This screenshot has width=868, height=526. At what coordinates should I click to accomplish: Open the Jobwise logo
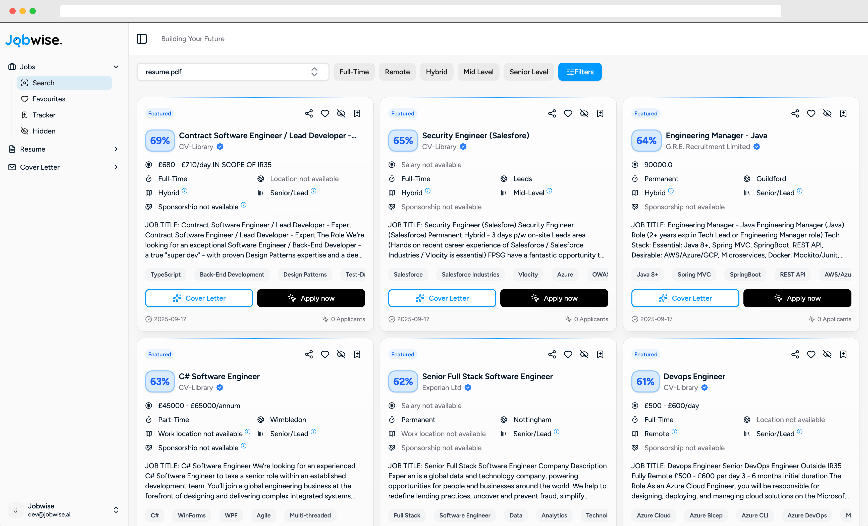pos(34,40)
